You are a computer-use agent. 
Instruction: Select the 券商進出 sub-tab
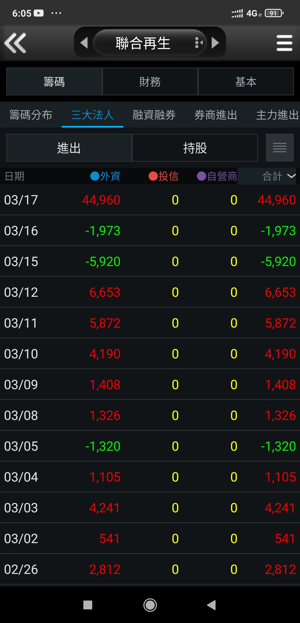pos(216,115)
